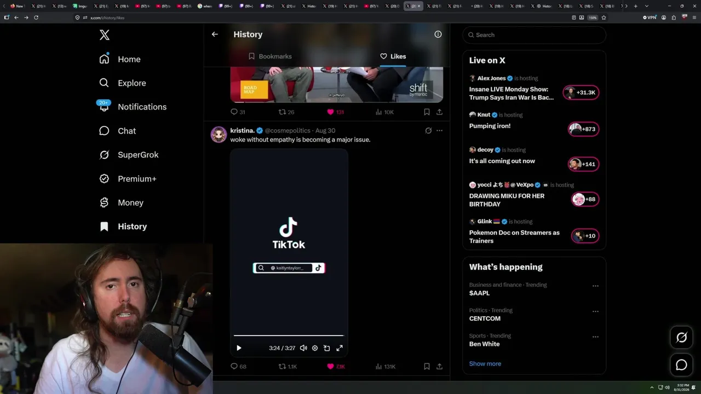Bookmark the post with 131 likes

click(x=427, y=112)
